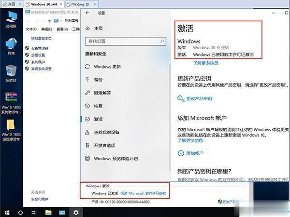Image resolution: width=290 pixels, height=217 pixels.
Task: Open 高级系统设置 in Control Panel window
Action: (42, 69)
